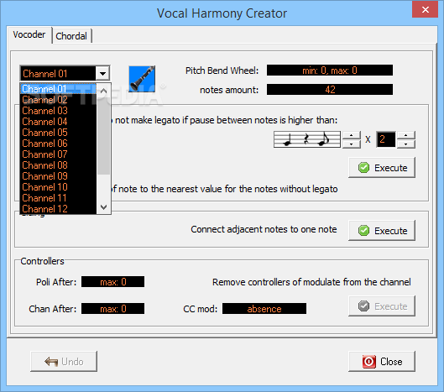The width and height of the screenshot is (444, 392).
Task: Close the Vocal Harmony Creator window
Action: [425, 9]
